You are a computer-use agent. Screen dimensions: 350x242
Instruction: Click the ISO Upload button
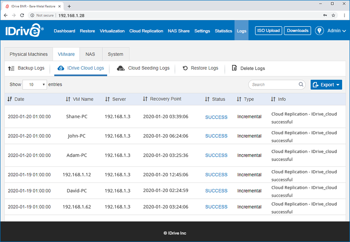[x=269, y=31]
